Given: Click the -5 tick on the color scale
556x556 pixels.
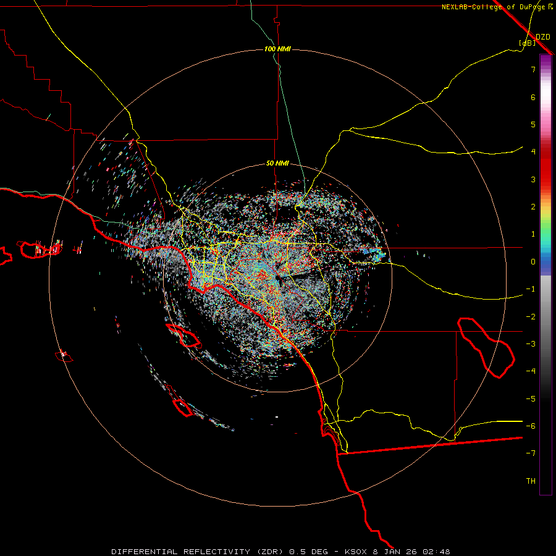Looking at the screenshot, I should click(x=531, y=399).
